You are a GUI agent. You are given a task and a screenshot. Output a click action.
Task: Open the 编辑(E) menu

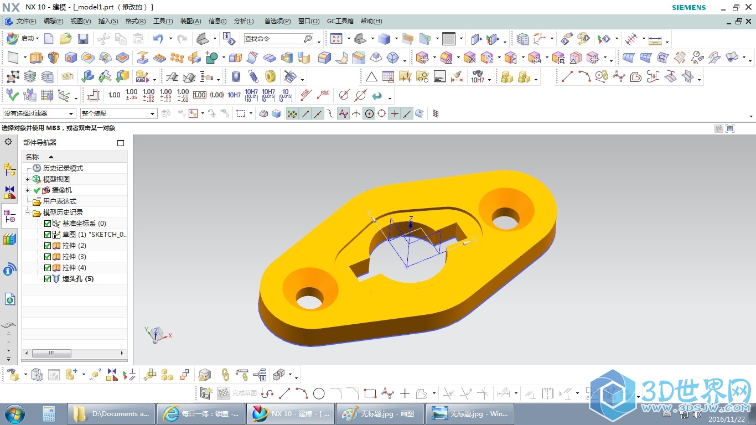coord(53,21)
